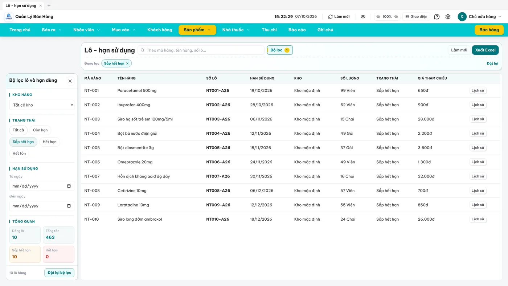Toggle the Sắp hết hạn status filter
Viewport: 508px width, 286px height.
click(x=23, y=142)
